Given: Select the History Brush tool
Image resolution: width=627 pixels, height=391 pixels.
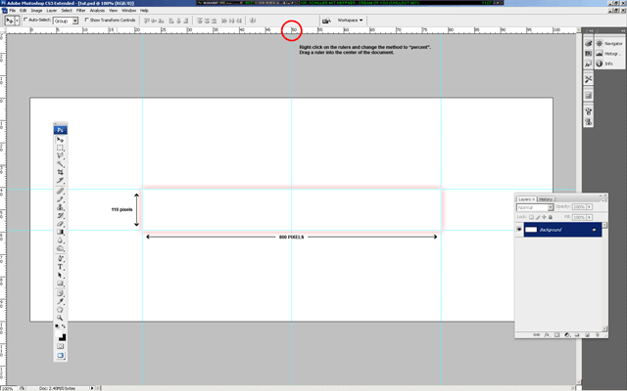Looking at the screenshot, I should click(60, 215).
